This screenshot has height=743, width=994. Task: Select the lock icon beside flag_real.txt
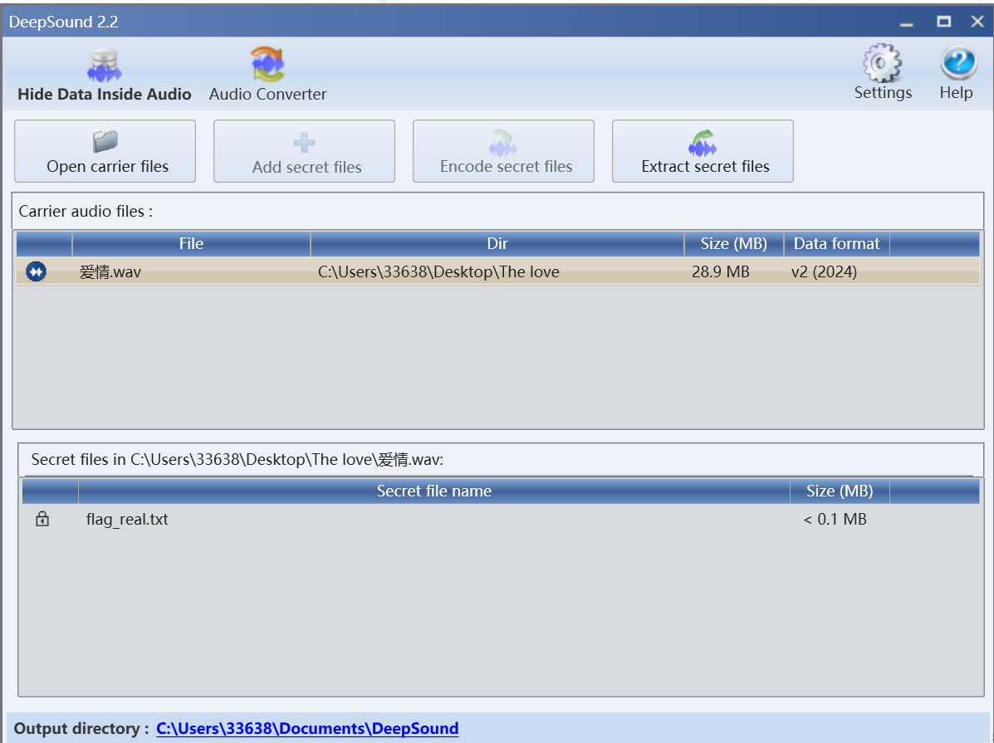point(42,519)
